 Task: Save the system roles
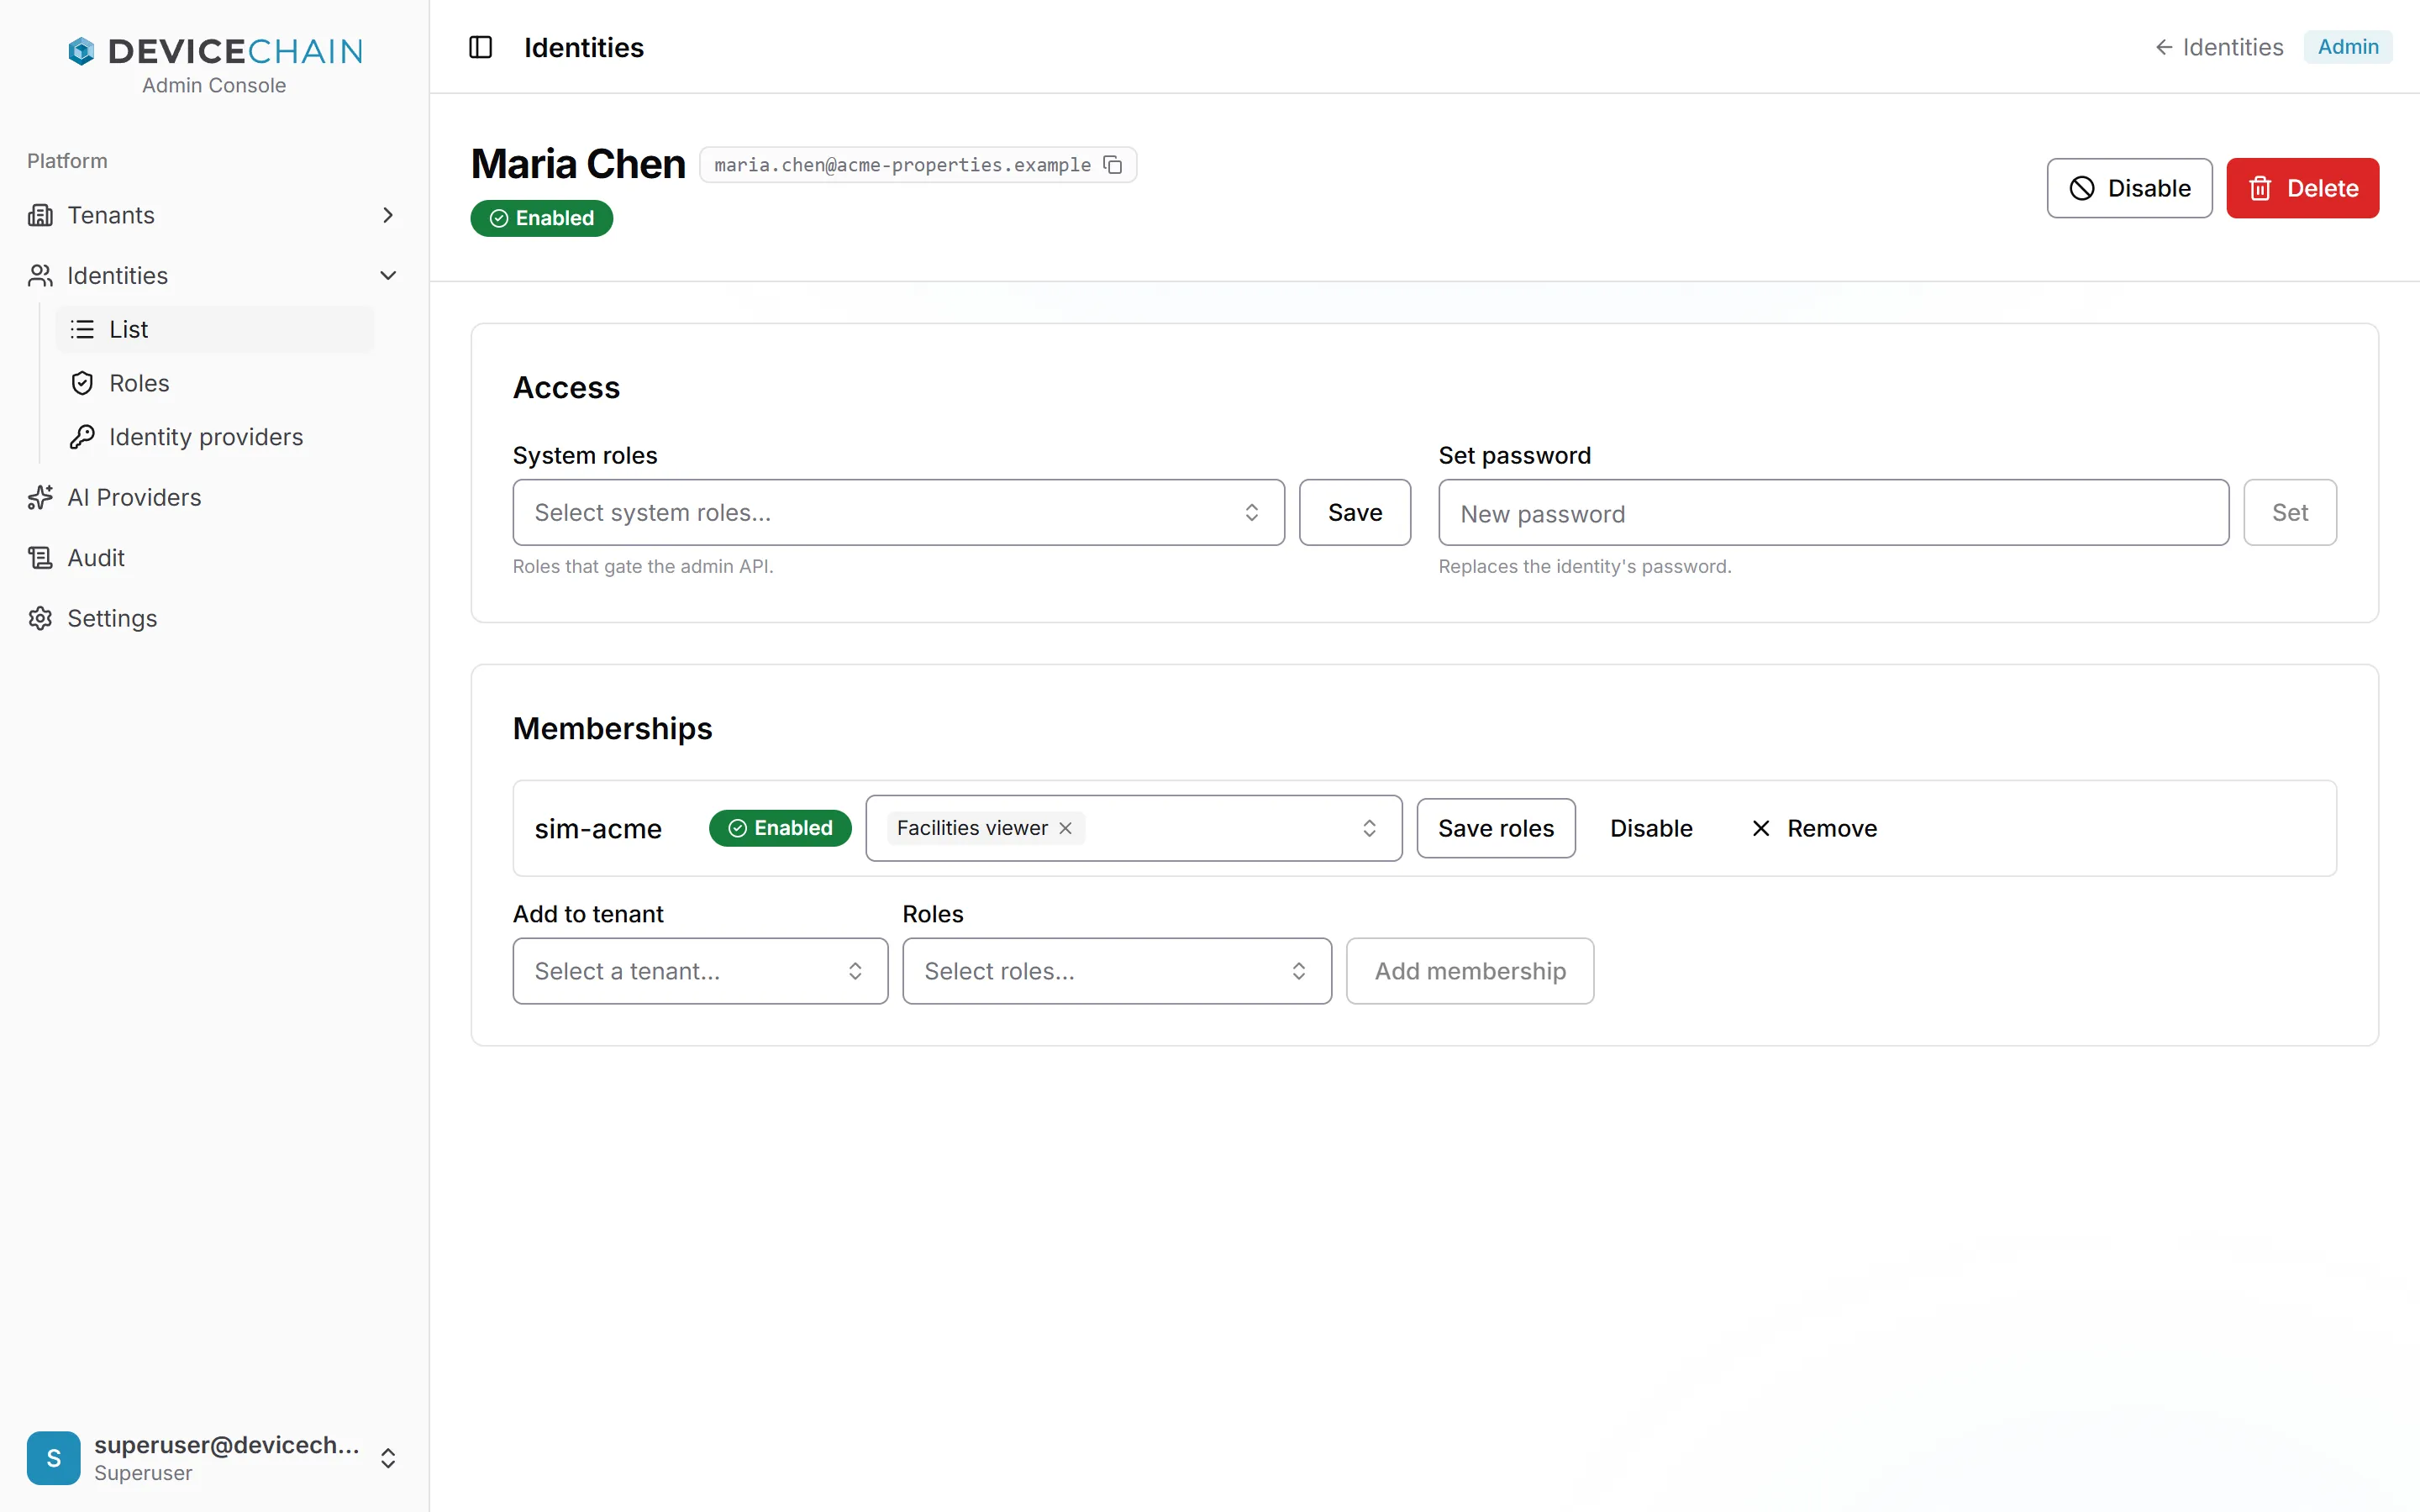[x=1354, y=512]
